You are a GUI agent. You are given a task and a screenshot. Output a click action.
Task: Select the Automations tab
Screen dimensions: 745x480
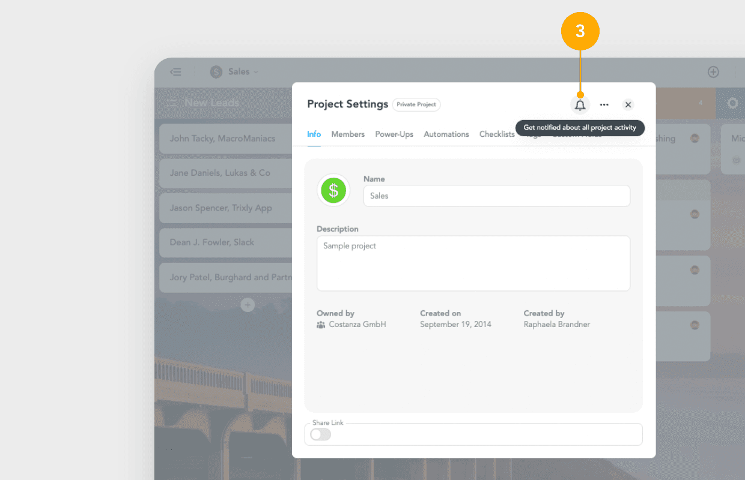[x=446, y=134]
